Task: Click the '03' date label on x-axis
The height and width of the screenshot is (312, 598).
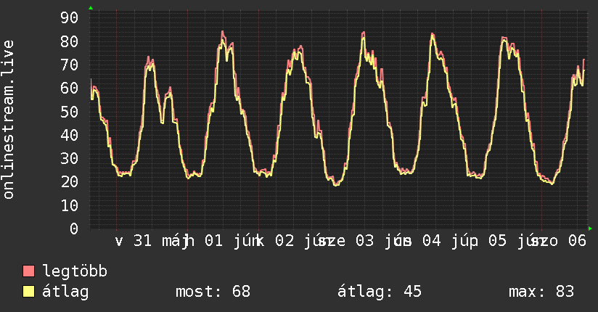Action: pyautogui.click(x=365, y=241)
